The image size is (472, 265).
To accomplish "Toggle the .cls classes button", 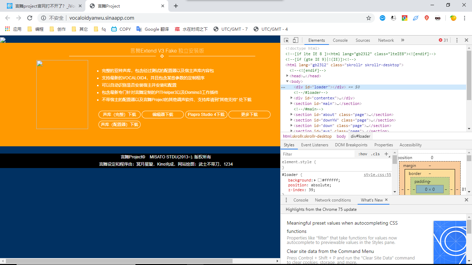I will [x=375, y=154].
